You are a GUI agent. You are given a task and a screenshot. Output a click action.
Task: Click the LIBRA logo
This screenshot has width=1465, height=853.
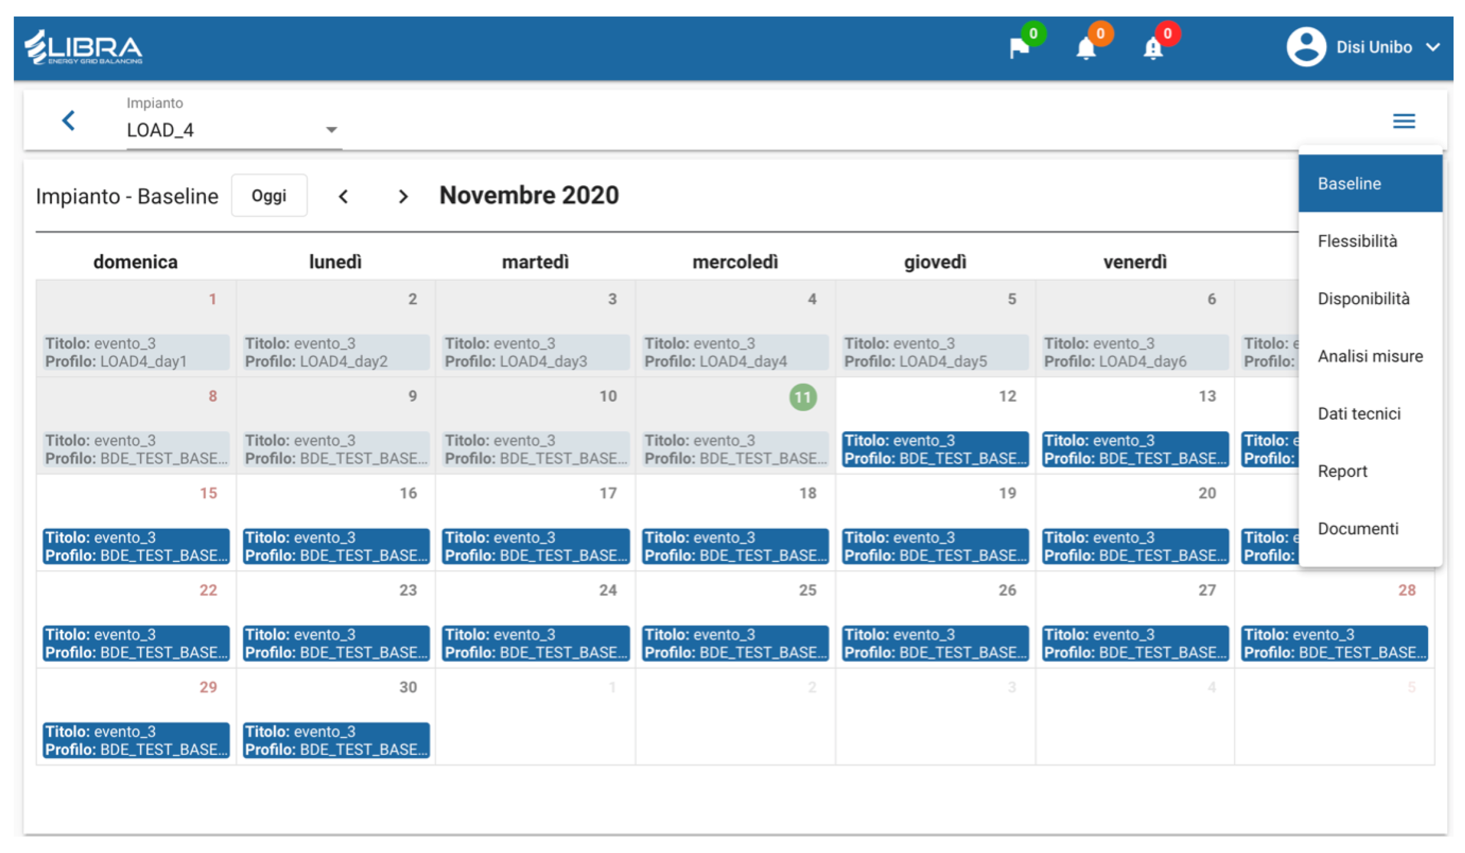coord(84,47)
